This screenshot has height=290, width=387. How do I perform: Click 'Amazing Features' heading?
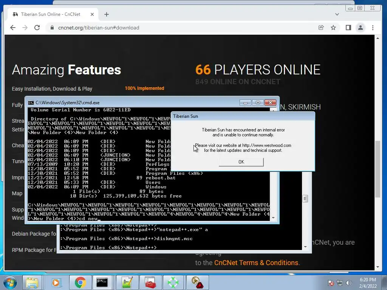tap(67, 69)
